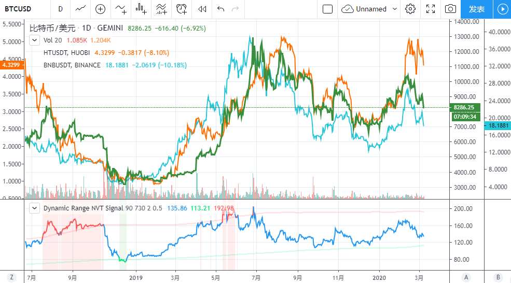Screen dimensions: 511x283
Task: Click the cyan 18.1881 price label
Action: point(498,126)
